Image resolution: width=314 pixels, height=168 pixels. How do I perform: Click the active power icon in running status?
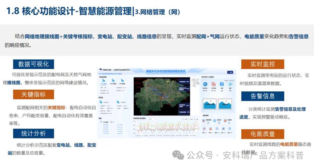(205, 84)
